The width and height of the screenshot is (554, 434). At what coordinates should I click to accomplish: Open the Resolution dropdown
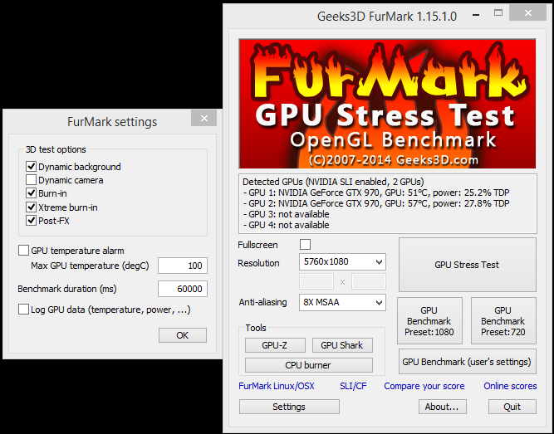[x=342, y=261]
